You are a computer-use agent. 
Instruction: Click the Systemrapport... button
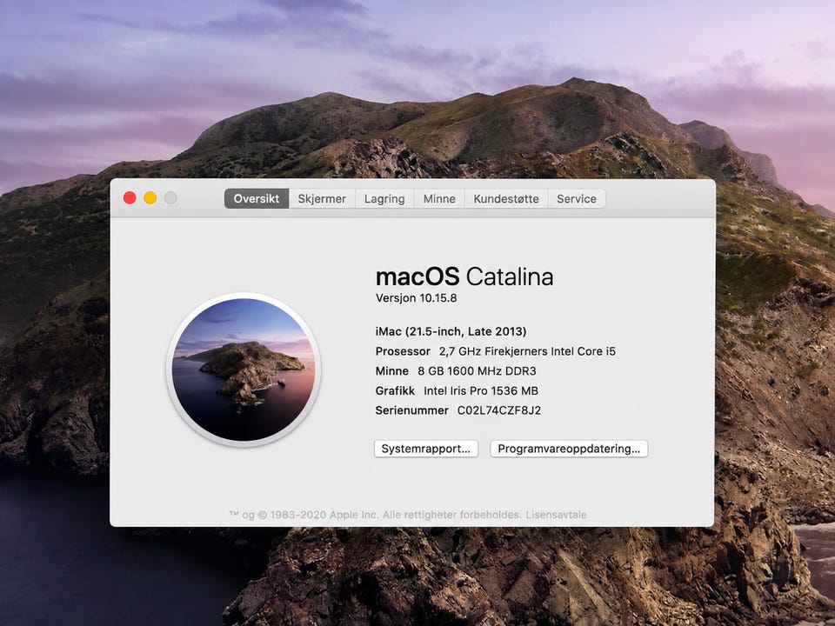pyautogui.click(x=426, y=449)
